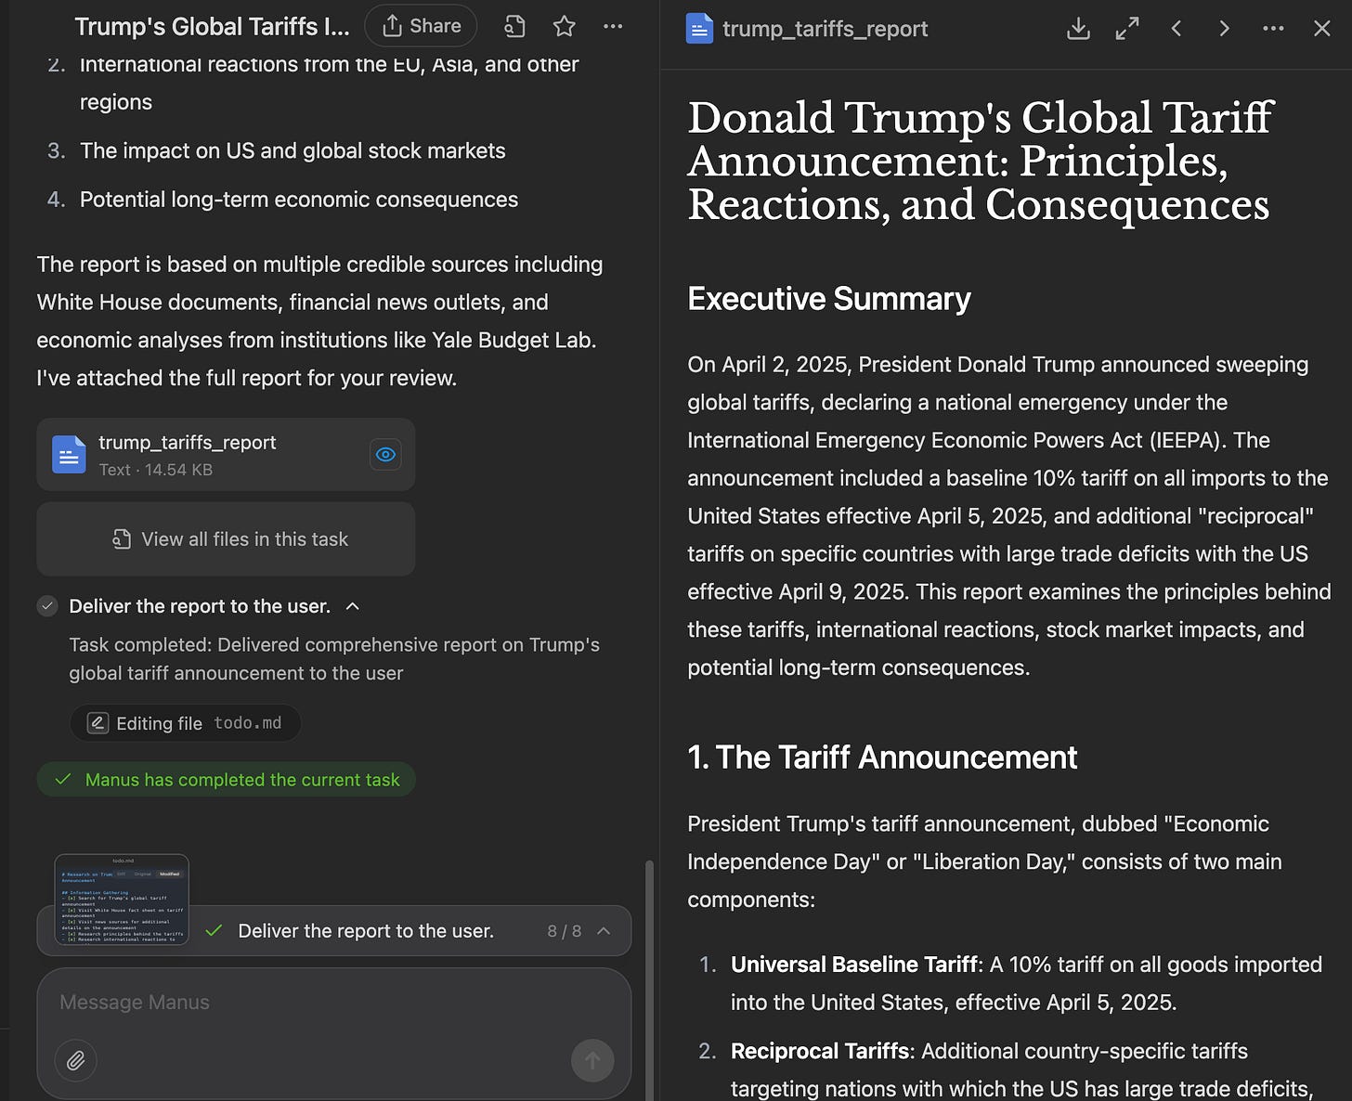Click the report main title heading
The width and height of the screenshot is (1352, 1101).
[980, 162]
